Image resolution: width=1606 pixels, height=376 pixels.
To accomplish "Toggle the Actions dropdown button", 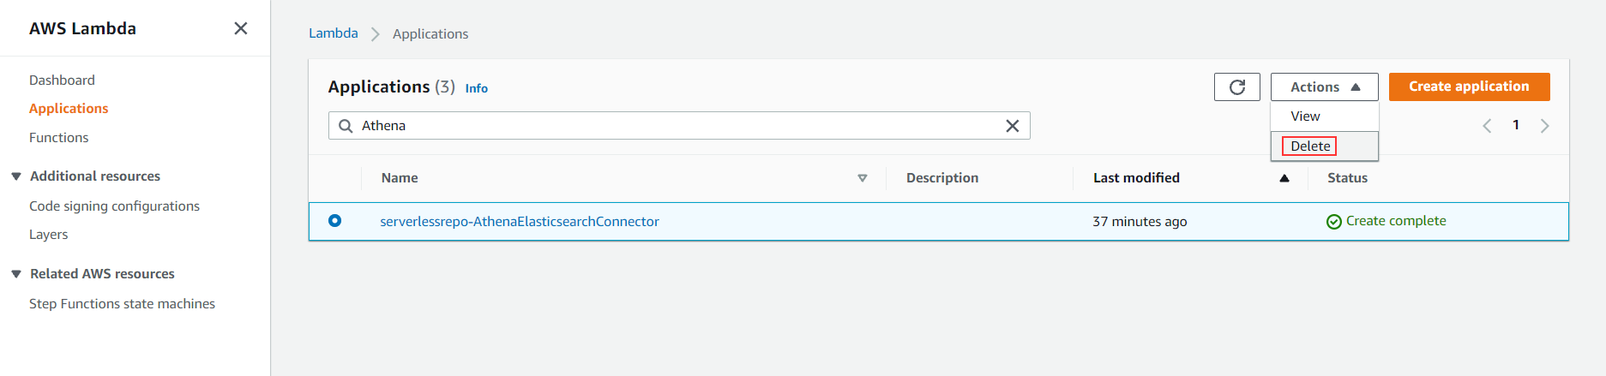I will click(1324, 87).
